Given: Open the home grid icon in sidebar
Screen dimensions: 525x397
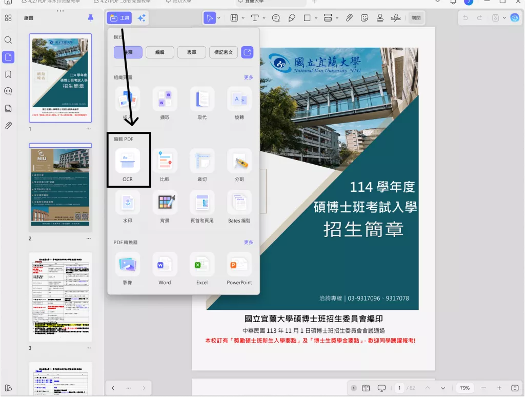Looking at the screenshot, I should [8, 18].
